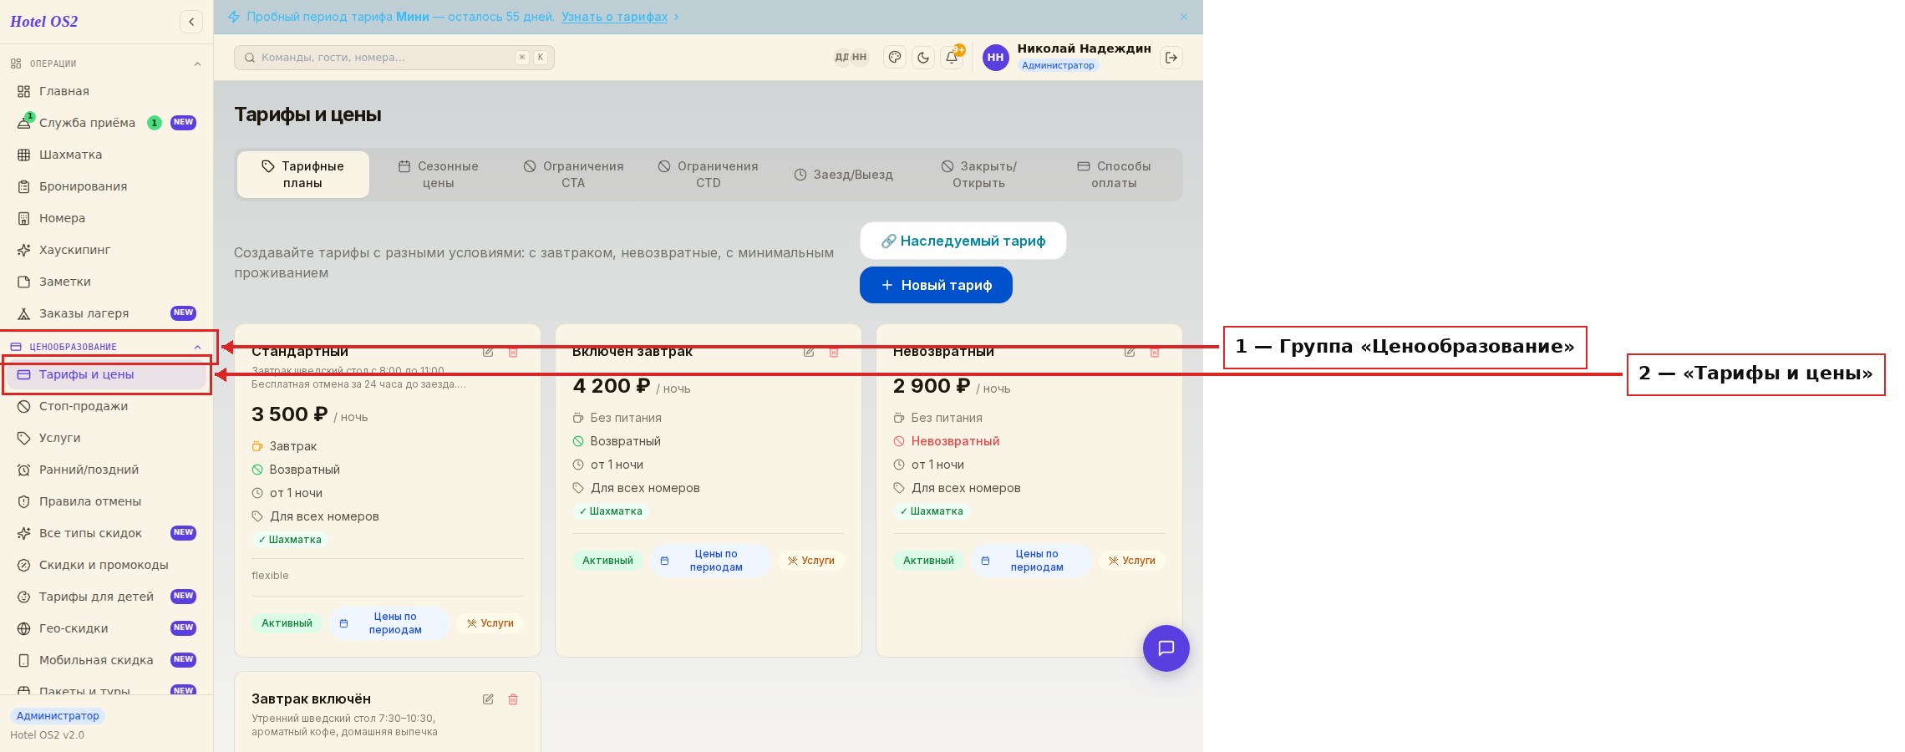1905x752 pixels.
Task: Open Хаускипинг section
Action: [106, 250]
